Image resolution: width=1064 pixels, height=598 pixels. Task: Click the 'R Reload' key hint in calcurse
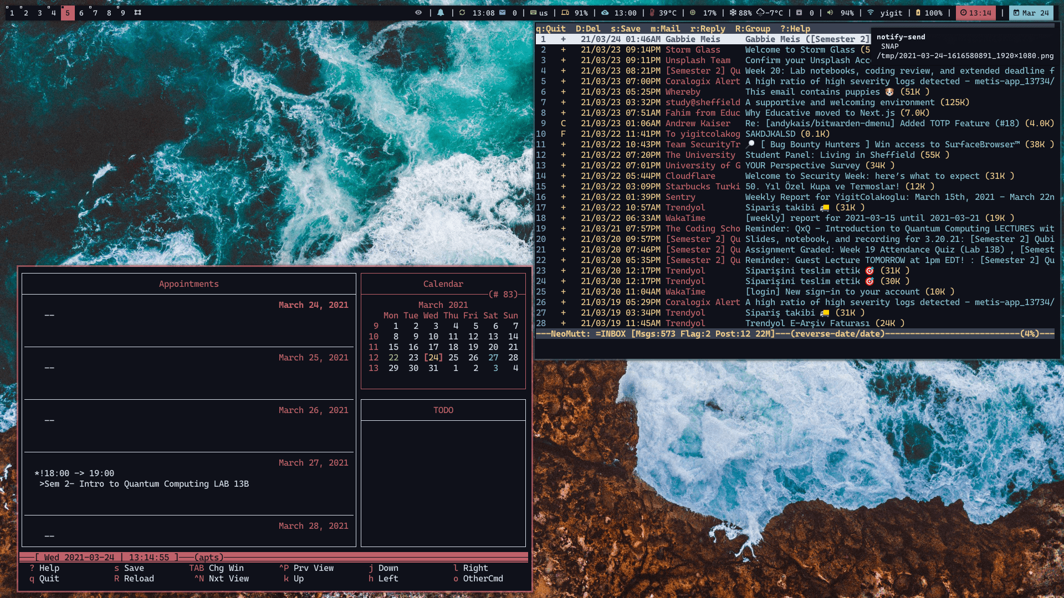134,579
